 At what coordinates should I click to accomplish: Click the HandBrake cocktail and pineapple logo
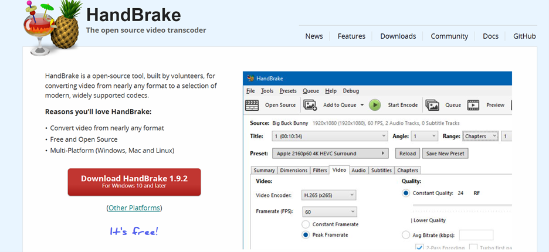pyautogui.click(x=53, y=28)
